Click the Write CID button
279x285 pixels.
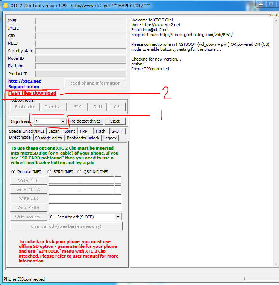tap(29, 198)
